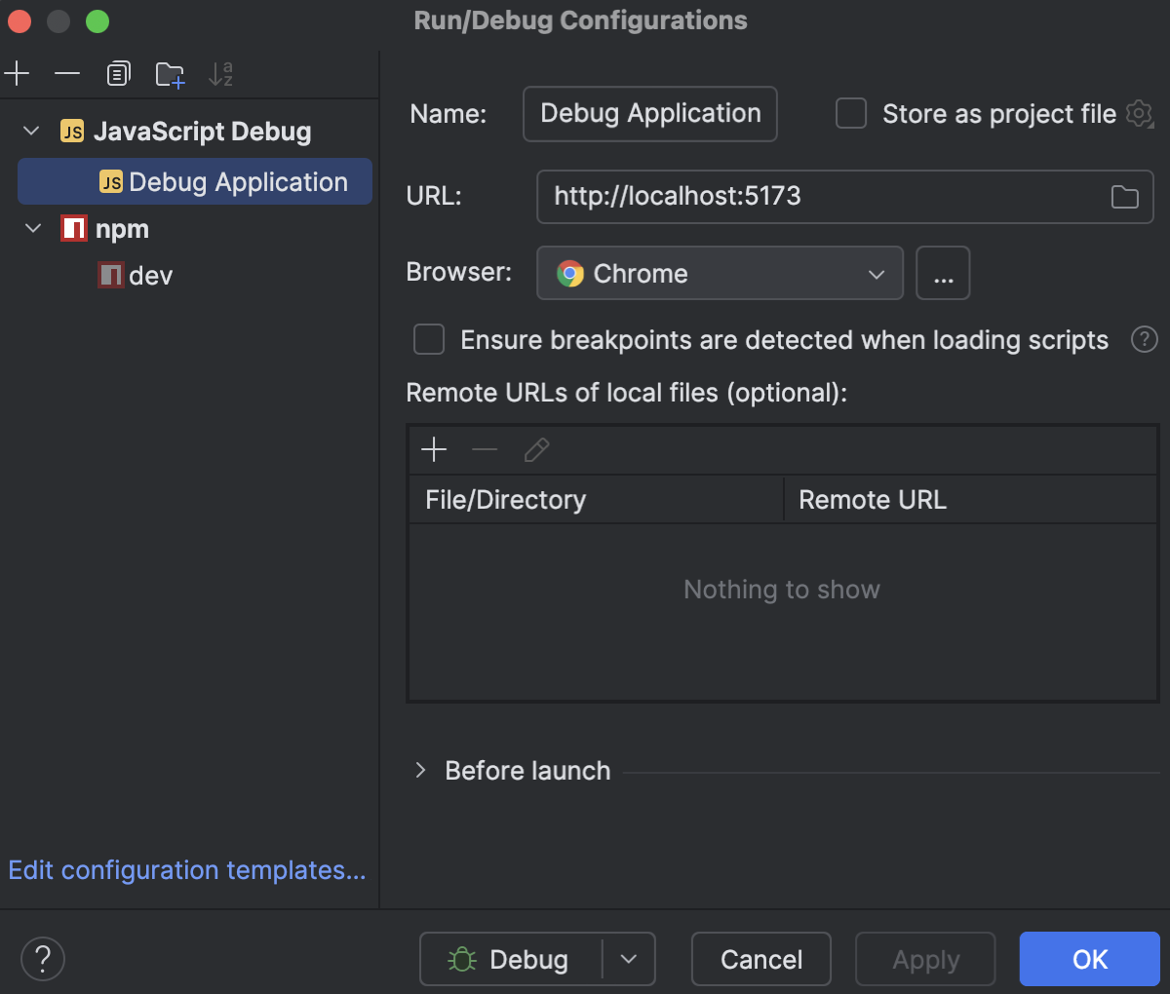Screen dimensions: 1170x994
Task: Open the Browser selection dropdown
Action: click(875, 273)
